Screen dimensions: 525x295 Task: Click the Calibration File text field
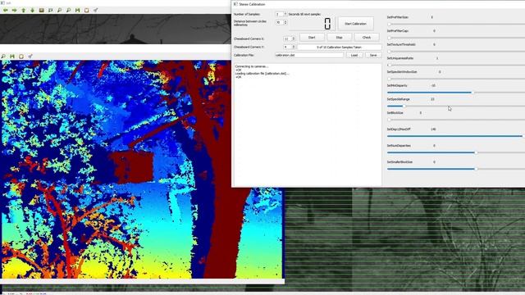click(309, 55)
